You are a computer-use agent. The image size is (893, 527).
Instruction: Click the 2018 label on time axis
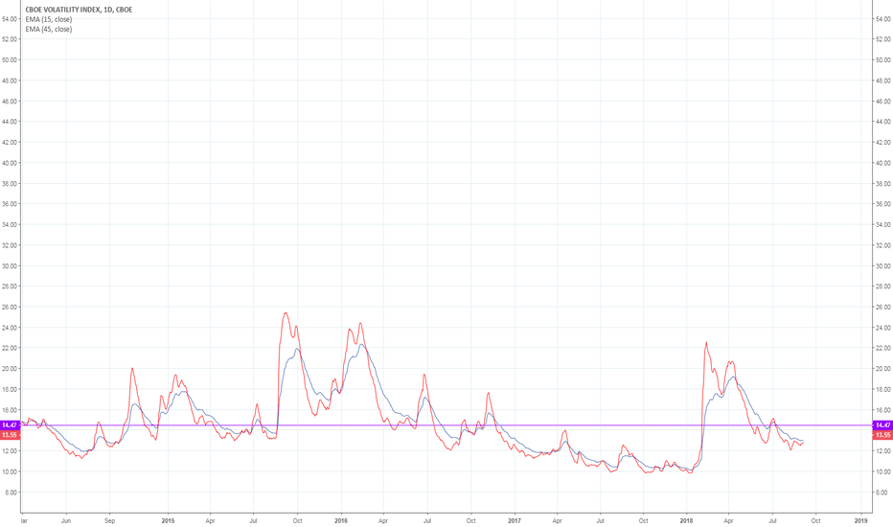pos(687,520)
